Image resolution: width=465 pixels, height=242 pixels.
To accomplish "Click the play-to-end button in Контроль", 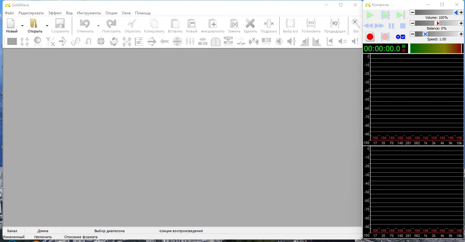I will pyautogui.click(x=400, y=15).
